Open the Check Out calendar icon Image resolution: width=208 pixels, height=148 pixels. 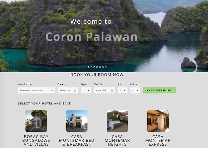click(x=112, y=91)
